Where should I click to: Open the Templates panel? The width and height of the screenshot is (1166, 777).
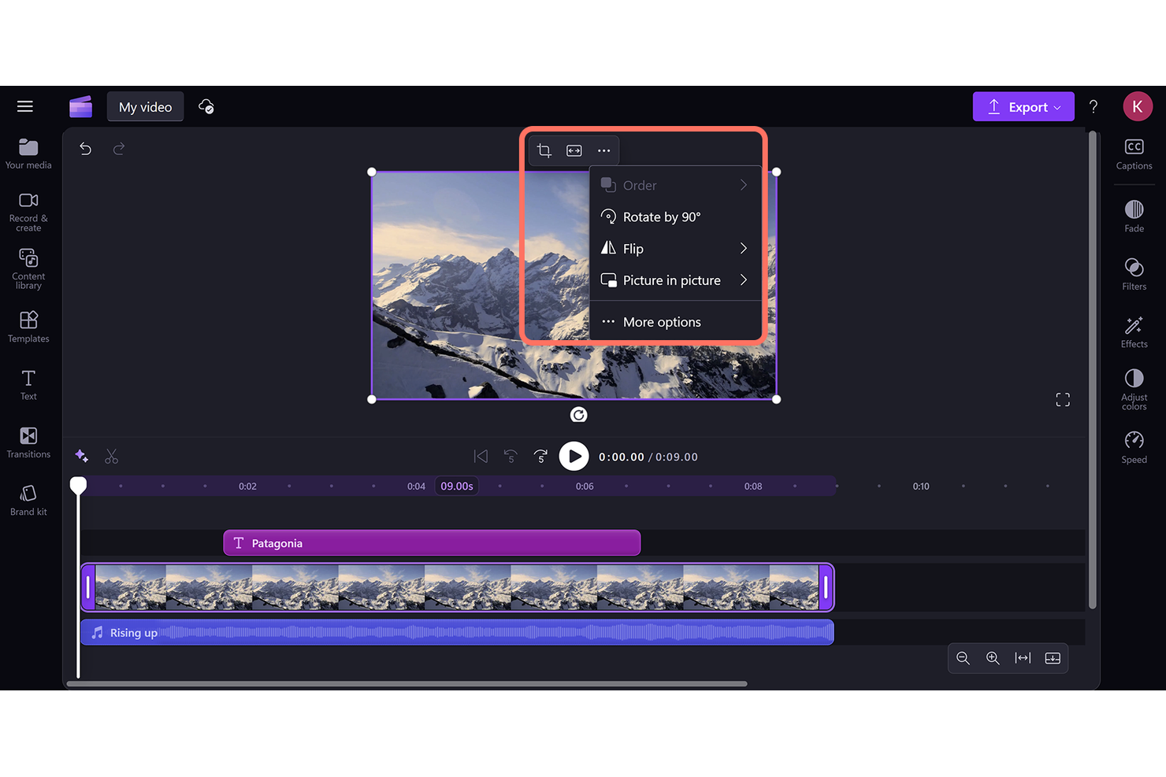click(28, 325)
